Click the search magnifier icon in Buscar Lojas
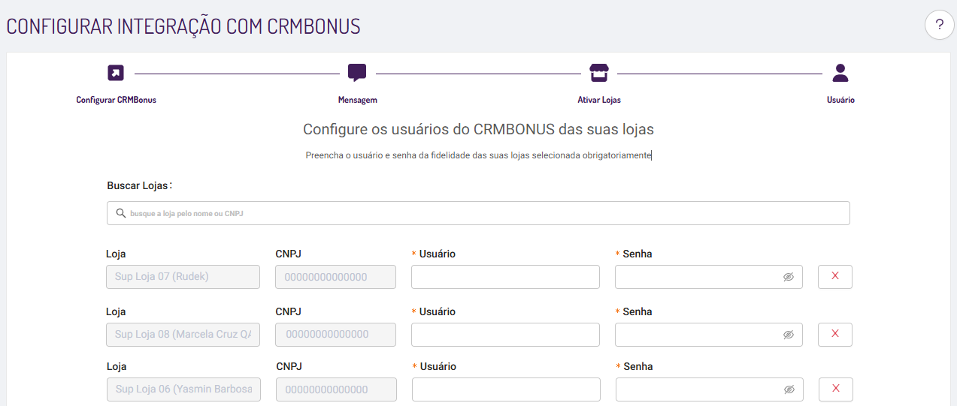 click(x=120, y=213)
